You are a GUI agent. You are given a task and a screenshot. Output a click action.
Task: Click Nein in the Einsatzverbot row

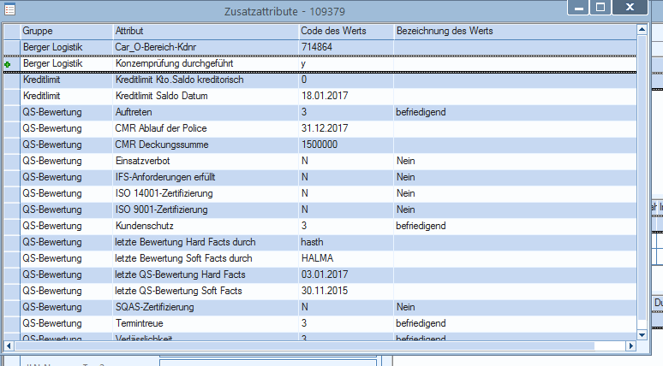coord(405,161)
